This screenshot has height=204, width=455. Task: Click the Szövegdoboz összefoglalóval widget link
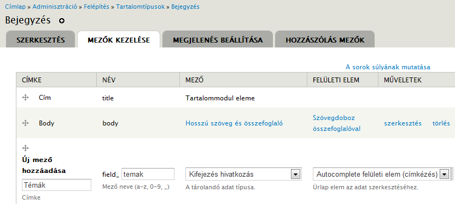tap(337, 123)
